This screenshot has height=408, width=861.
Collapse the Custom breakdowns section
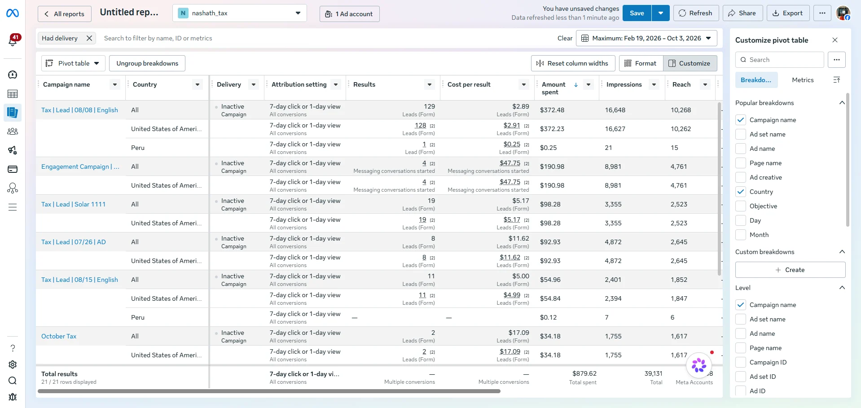[842, 252]
